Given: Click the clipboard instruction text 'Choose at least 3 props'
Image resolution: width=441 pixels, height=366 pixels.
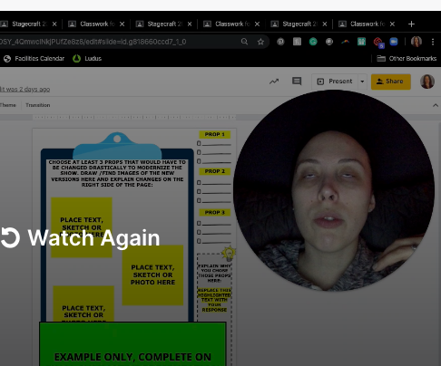Looking at the screenshot, I should point(117,173).
